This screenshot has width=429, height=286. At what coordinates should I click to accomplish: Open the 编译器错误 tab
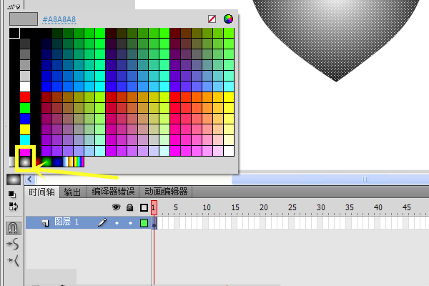pos(113,192)
